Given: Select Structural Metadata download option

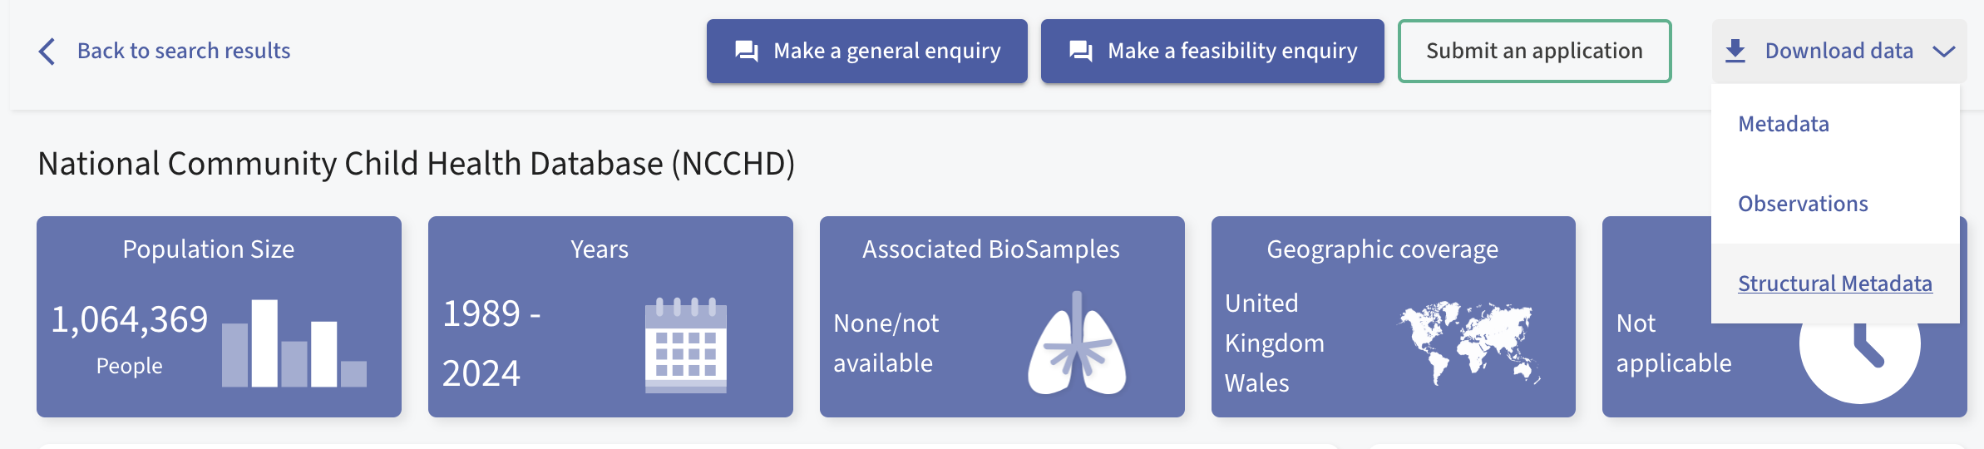Looking at the screenshot, I should click(x=1834, y=284).
